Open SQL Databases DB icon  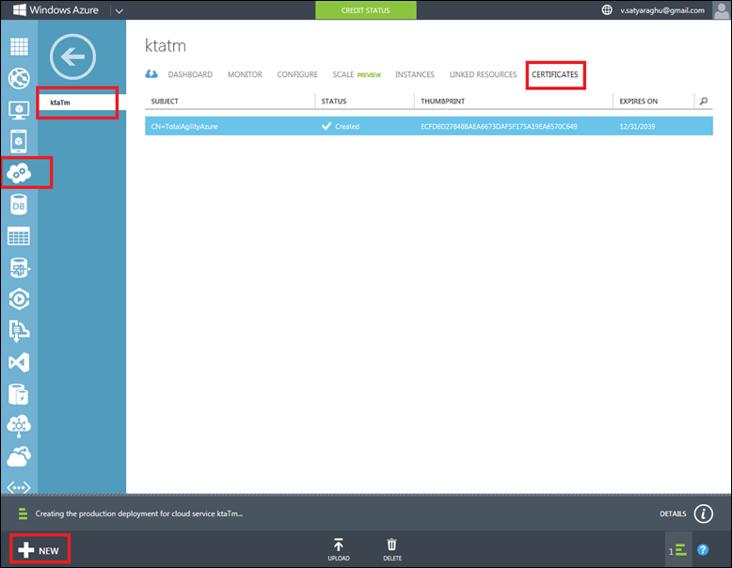coord(19,205)
